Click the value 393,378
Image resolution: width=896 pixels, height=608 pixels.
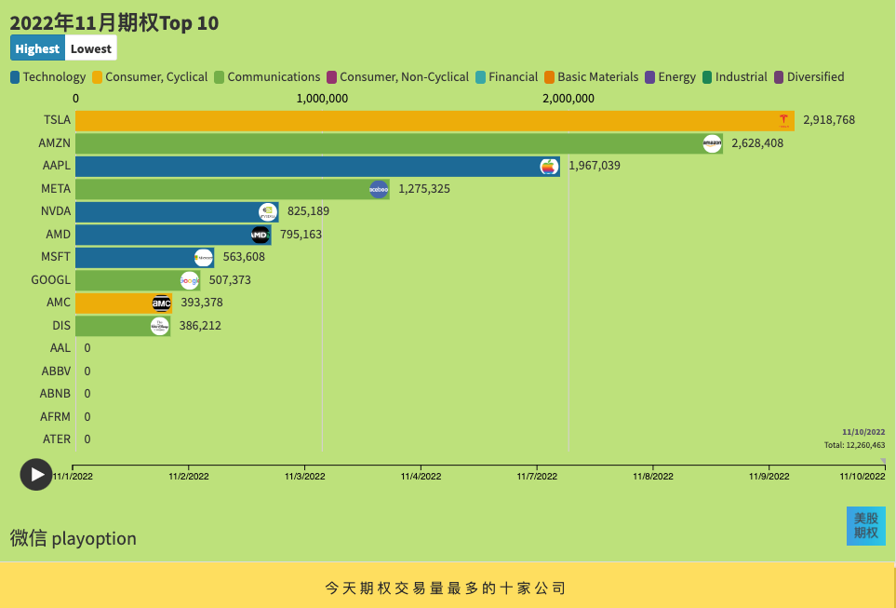(202, 302)
